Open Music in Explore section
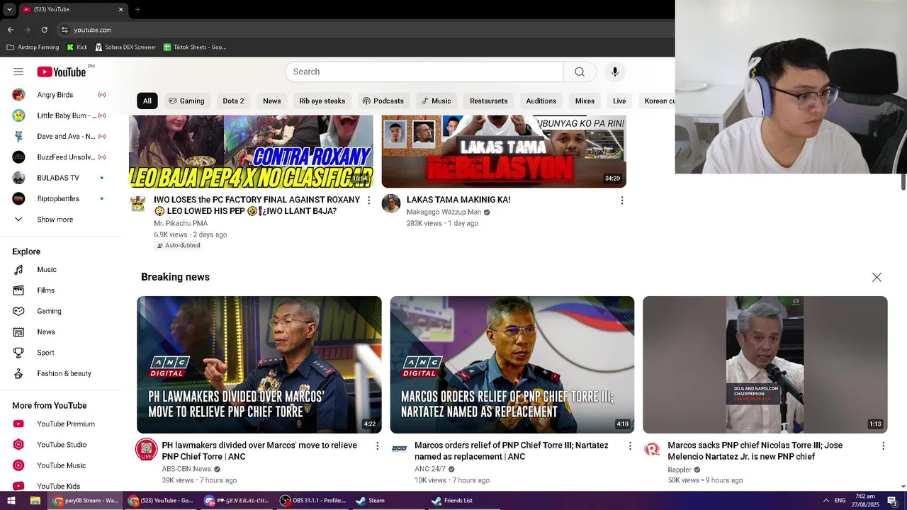The width and height of the screenshot is (907, 510). tap(59, 270)
